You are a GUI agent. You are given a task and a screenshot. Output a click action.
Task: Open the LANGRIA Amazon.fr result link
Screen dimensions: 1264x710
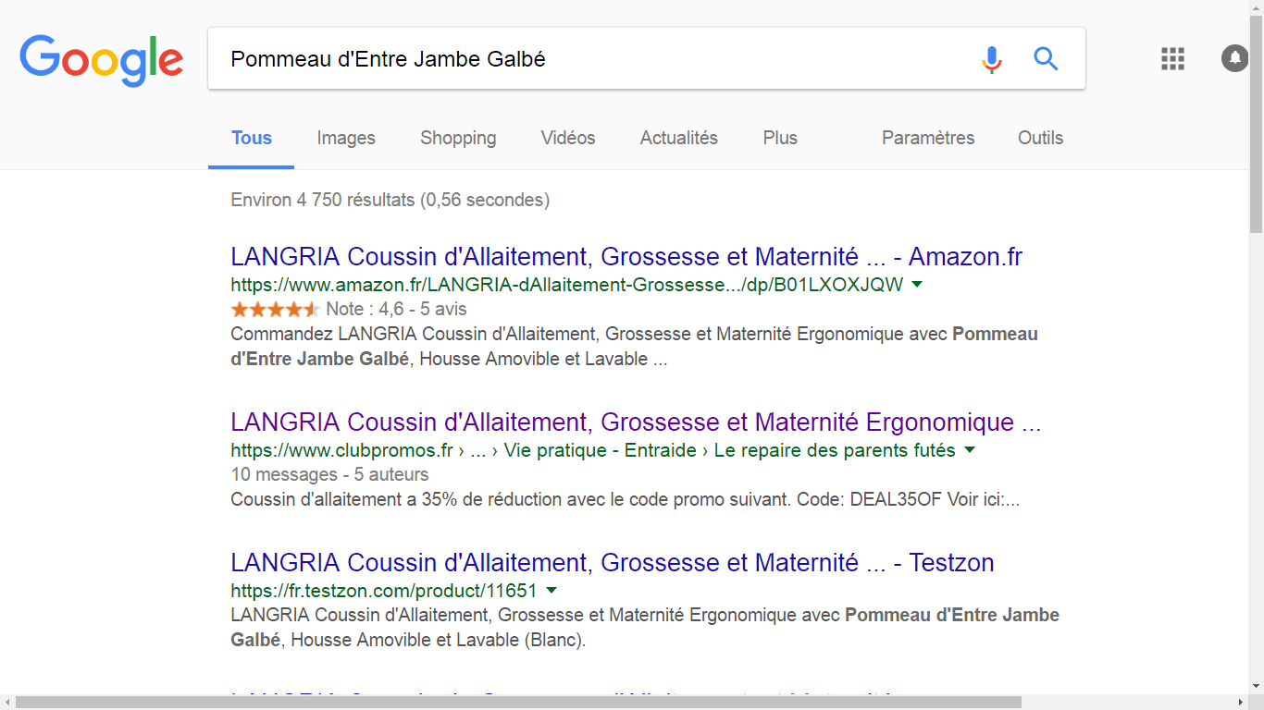click(626, 256)
